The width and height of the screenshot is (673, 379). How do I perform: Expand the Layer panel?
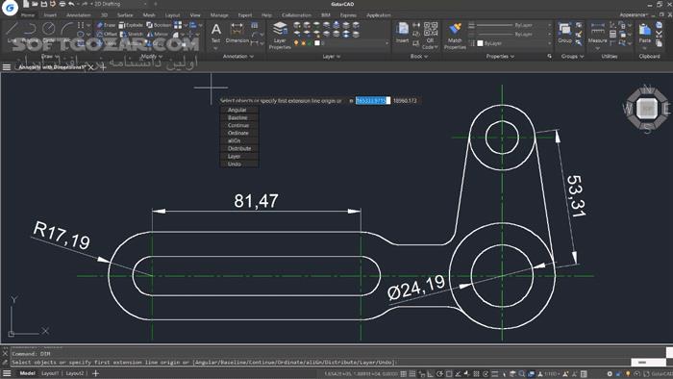[x=331, y=56]
